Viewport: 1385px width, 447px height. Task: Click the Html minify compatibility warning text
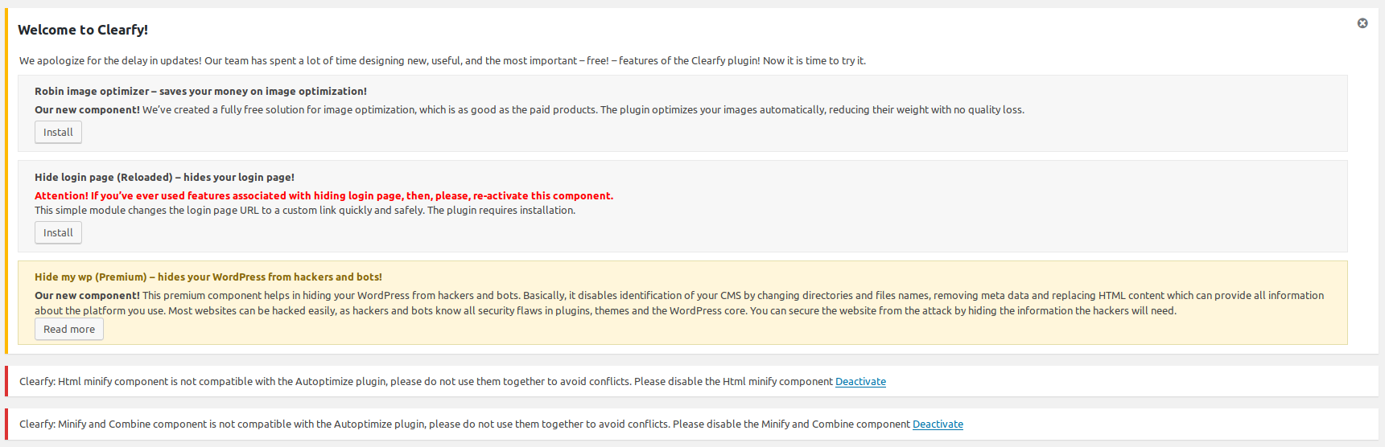(427, 382)
